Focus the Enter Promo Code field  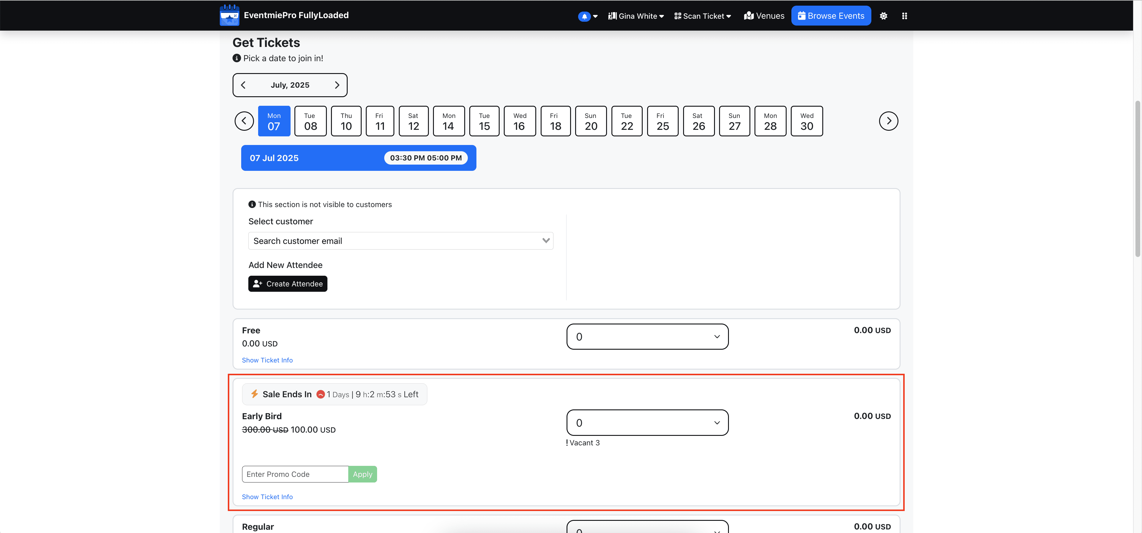tap(295, 474)
